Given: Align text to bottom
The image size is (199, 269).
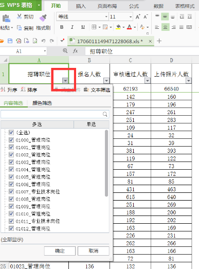Looking at the screenshot, I should pyautogui.click(x=173, y=16).
